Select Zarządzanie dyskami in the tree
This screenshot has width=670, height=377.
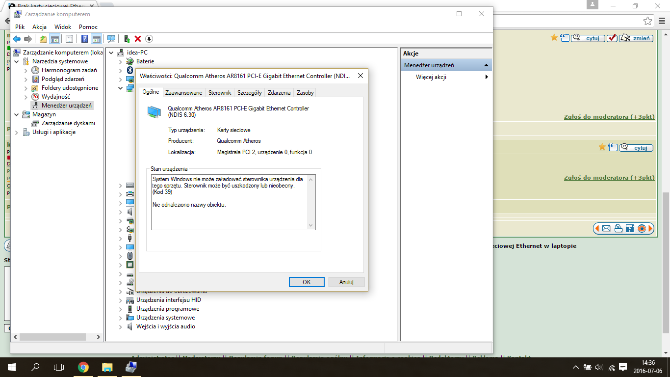69,123
